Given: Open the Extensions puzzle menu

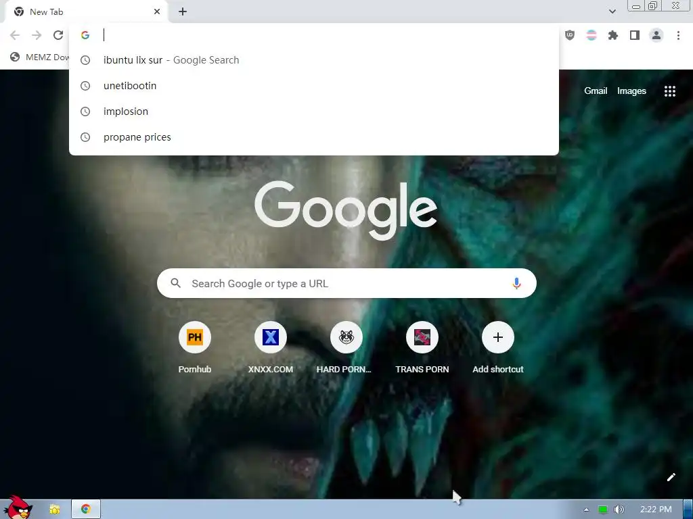Looking at the screenshot, I should point(613,35).
